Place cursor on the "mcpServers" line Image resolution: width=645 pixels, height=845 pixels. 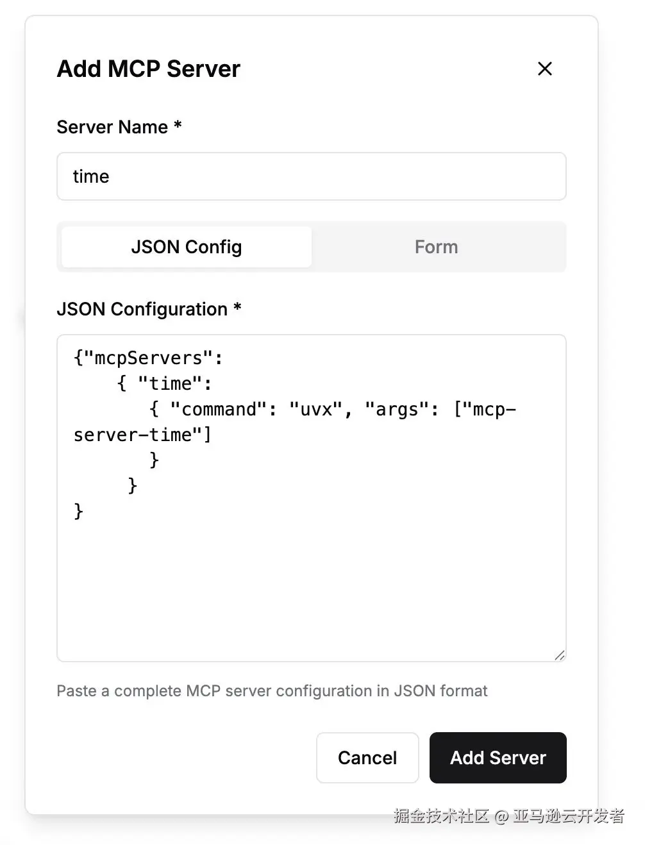(149, 358)
